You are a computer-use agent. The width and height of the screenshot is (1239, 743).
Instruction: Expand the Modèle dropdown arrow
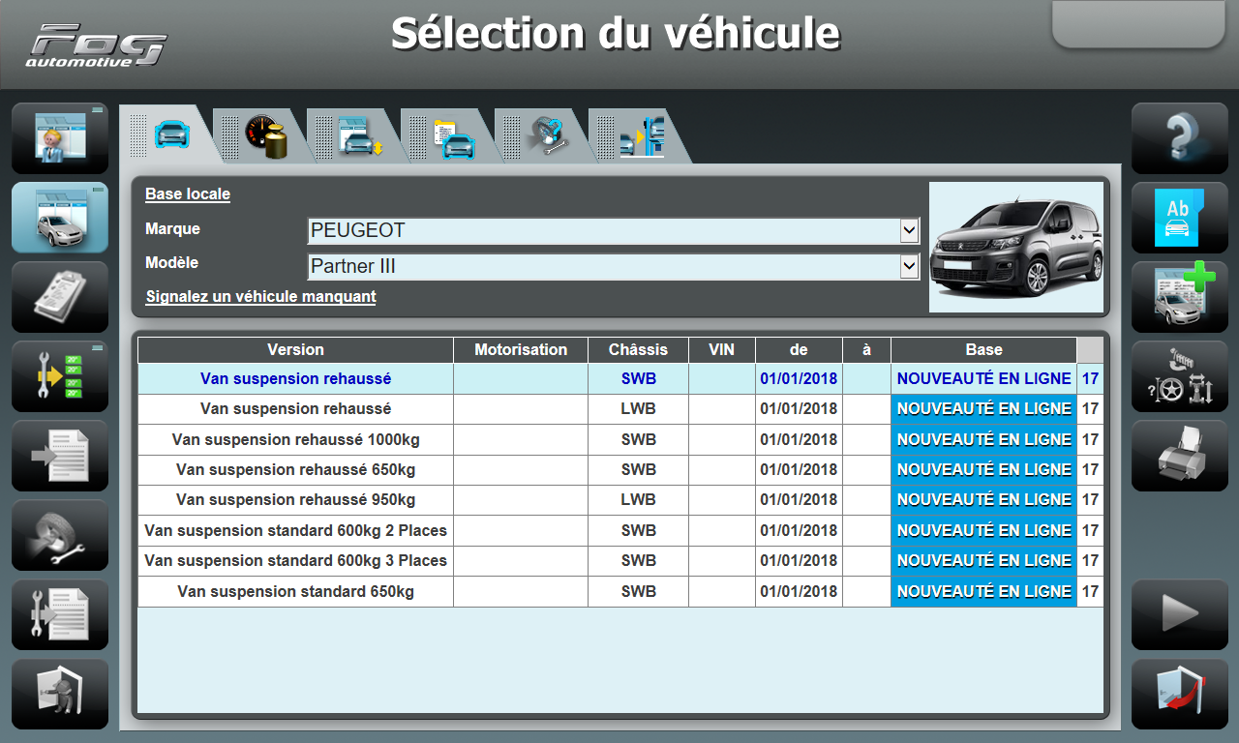[x=908, y=265]
